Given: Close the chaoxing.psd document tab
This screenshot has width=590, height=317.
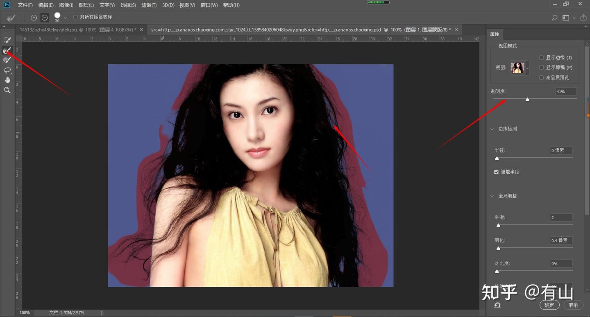Looking at the screenshot, I should 456,29.
